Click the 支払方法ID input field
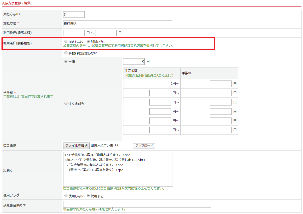This screenshot has width=303, height=214. click(74, 14)
